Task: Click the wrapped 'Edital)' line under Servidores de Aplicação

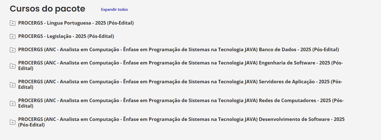Action: (26, 87)
